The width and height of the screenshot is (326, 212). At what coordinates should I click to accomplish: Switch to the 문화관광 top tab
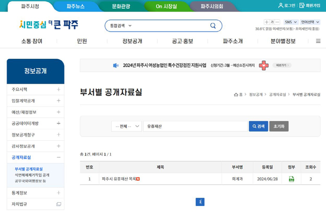click(121, 7)
